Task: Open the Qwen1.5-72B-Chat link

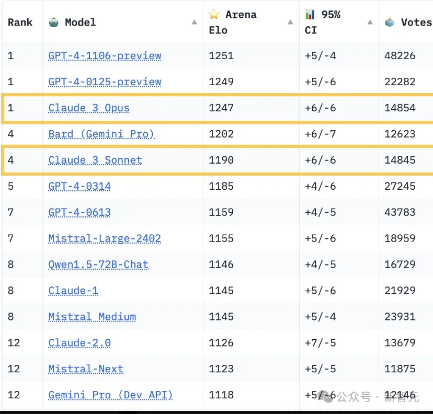Action: click(98, 265)
